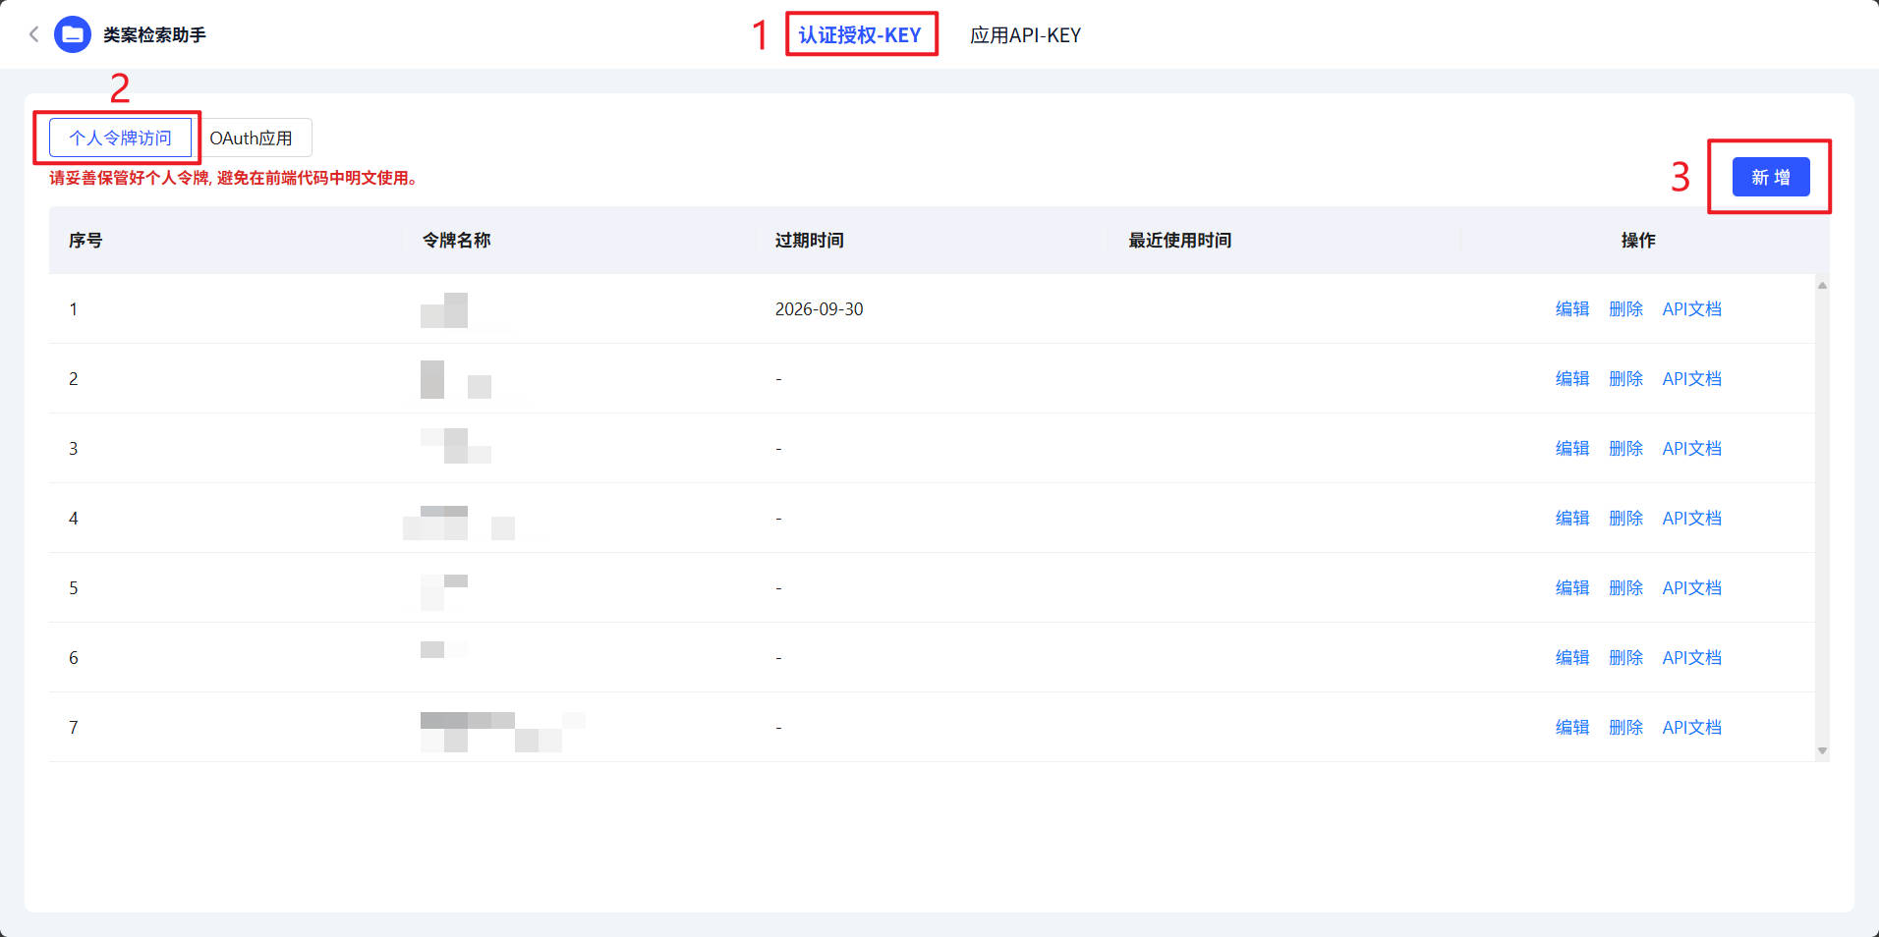Select the OAuth应用 tab
Image resolution: width=1879 pixels, height=937 pixels.
252,138
